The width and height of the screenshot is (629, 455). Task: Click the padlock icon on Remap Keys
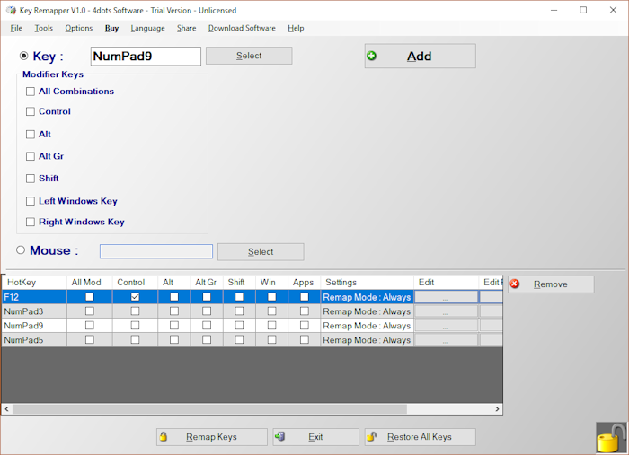164,437
